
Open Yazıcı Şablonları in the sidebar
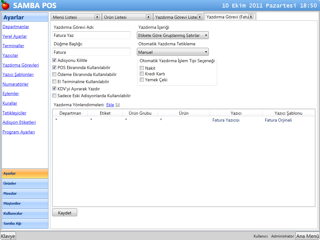18,75
